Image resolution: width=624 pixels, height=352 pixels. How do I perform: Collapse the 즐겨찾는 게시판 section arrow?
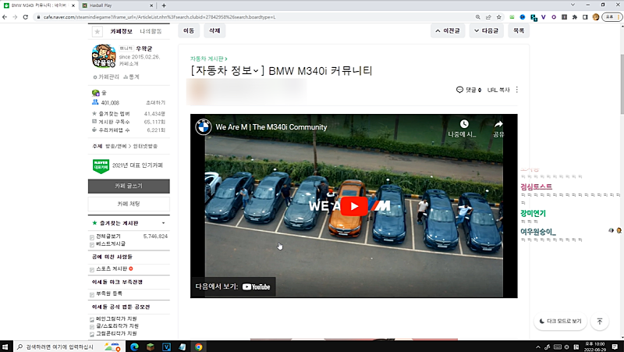[164, 222]
